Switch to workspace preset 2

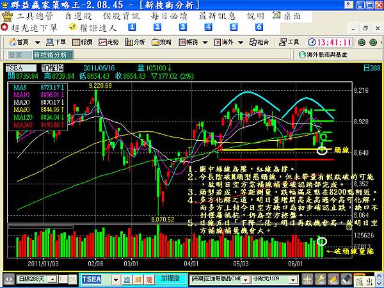(x=157, y=27)
